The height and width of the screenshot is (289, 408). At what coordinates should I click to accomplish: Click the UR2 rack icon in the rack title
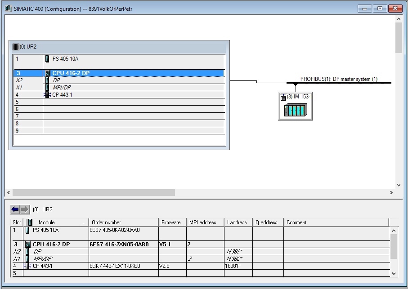pyautogui.click(x=16, y=47)
